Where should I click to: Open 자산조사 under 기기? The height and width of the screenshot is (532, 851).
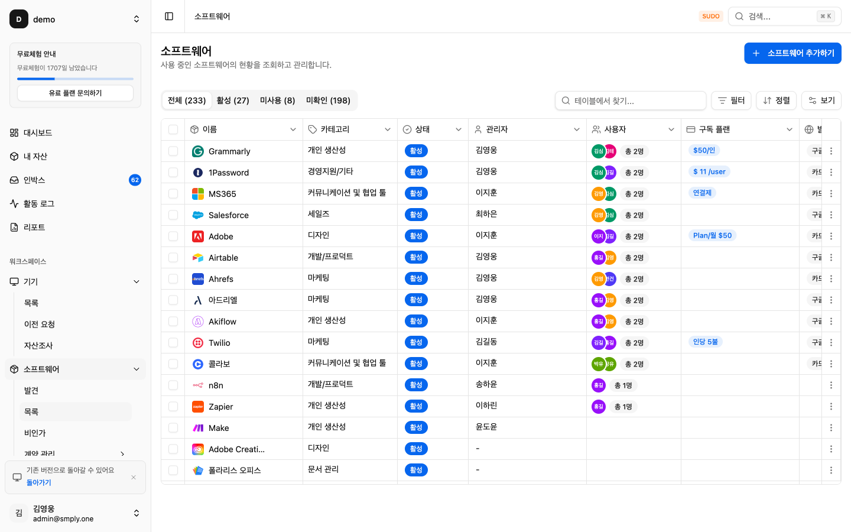tap(76, 345)
